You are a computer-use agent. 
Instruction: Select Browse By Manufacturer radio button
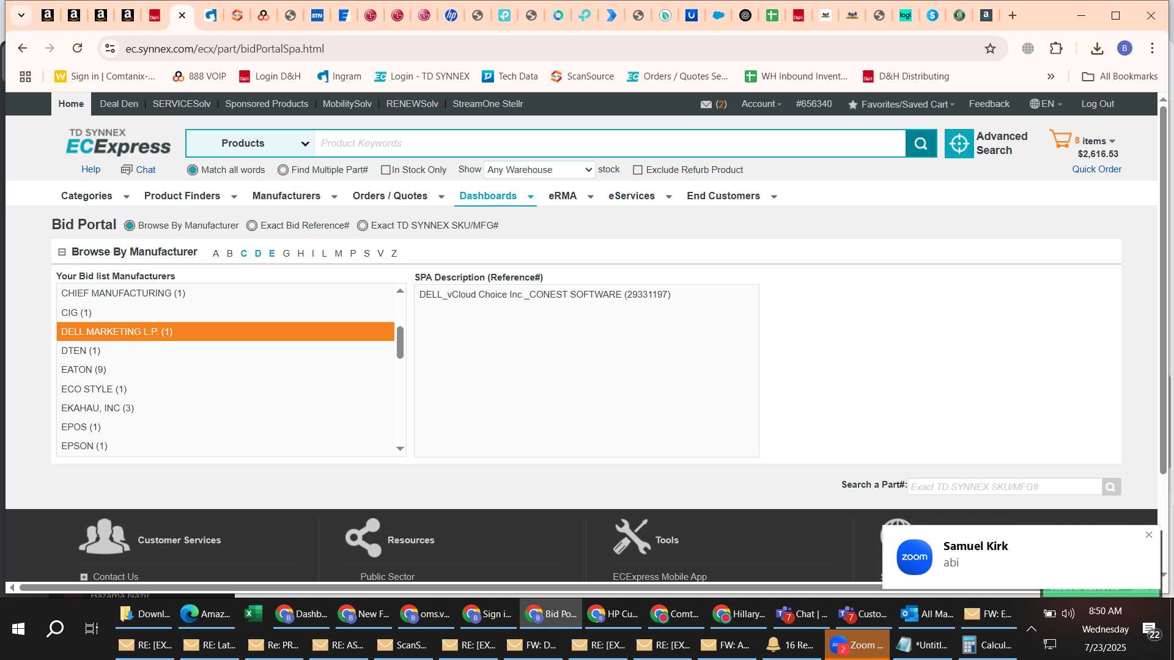(130, 226)
